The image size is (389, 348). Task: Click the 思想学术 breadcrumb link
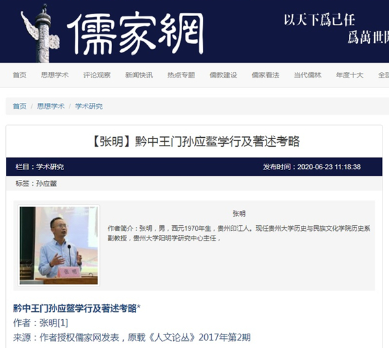coord(51,106)
